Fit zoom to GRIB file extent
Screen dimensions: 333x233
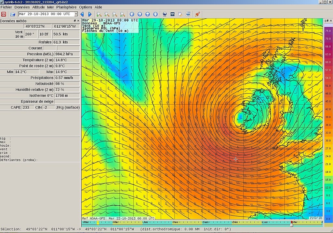pos(123,14)
